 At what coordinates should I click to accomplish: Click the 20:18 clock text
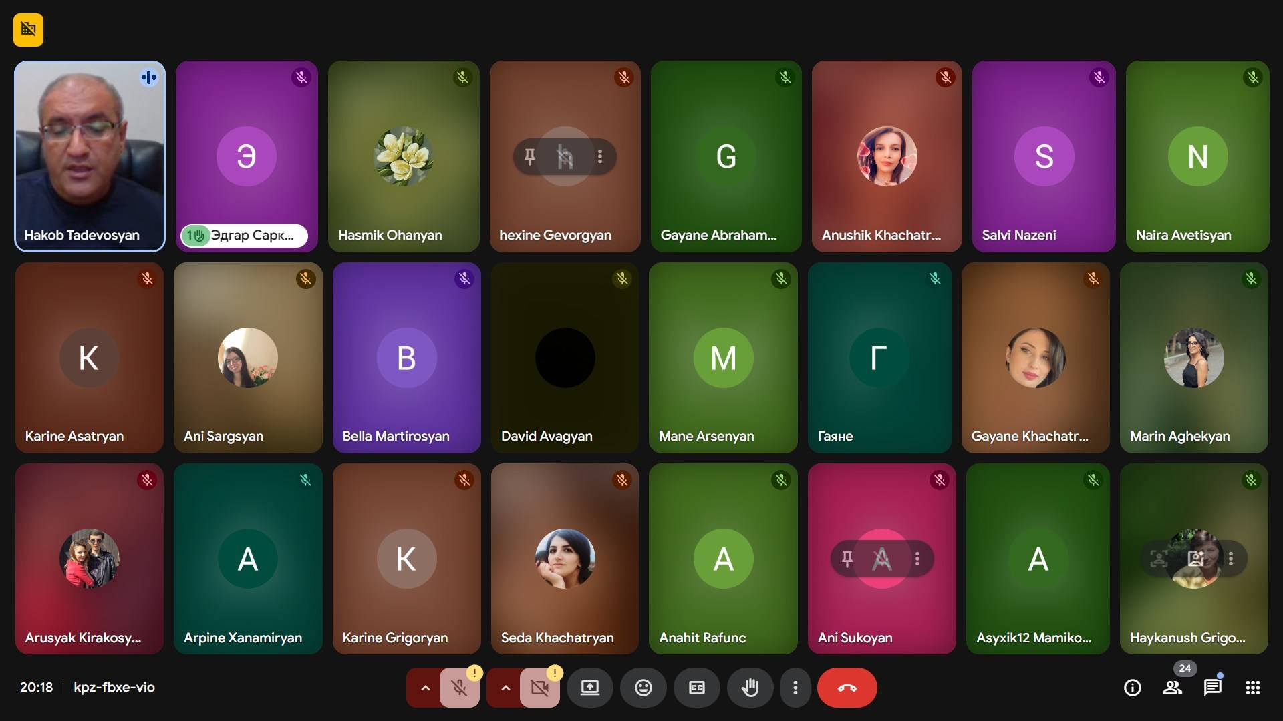click(36, 687)
